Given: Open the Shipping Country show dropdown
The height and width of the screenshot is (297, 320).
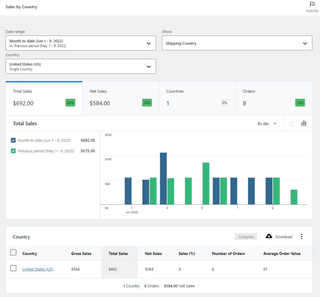Looking at the screenshot, I should click(237, 43).
